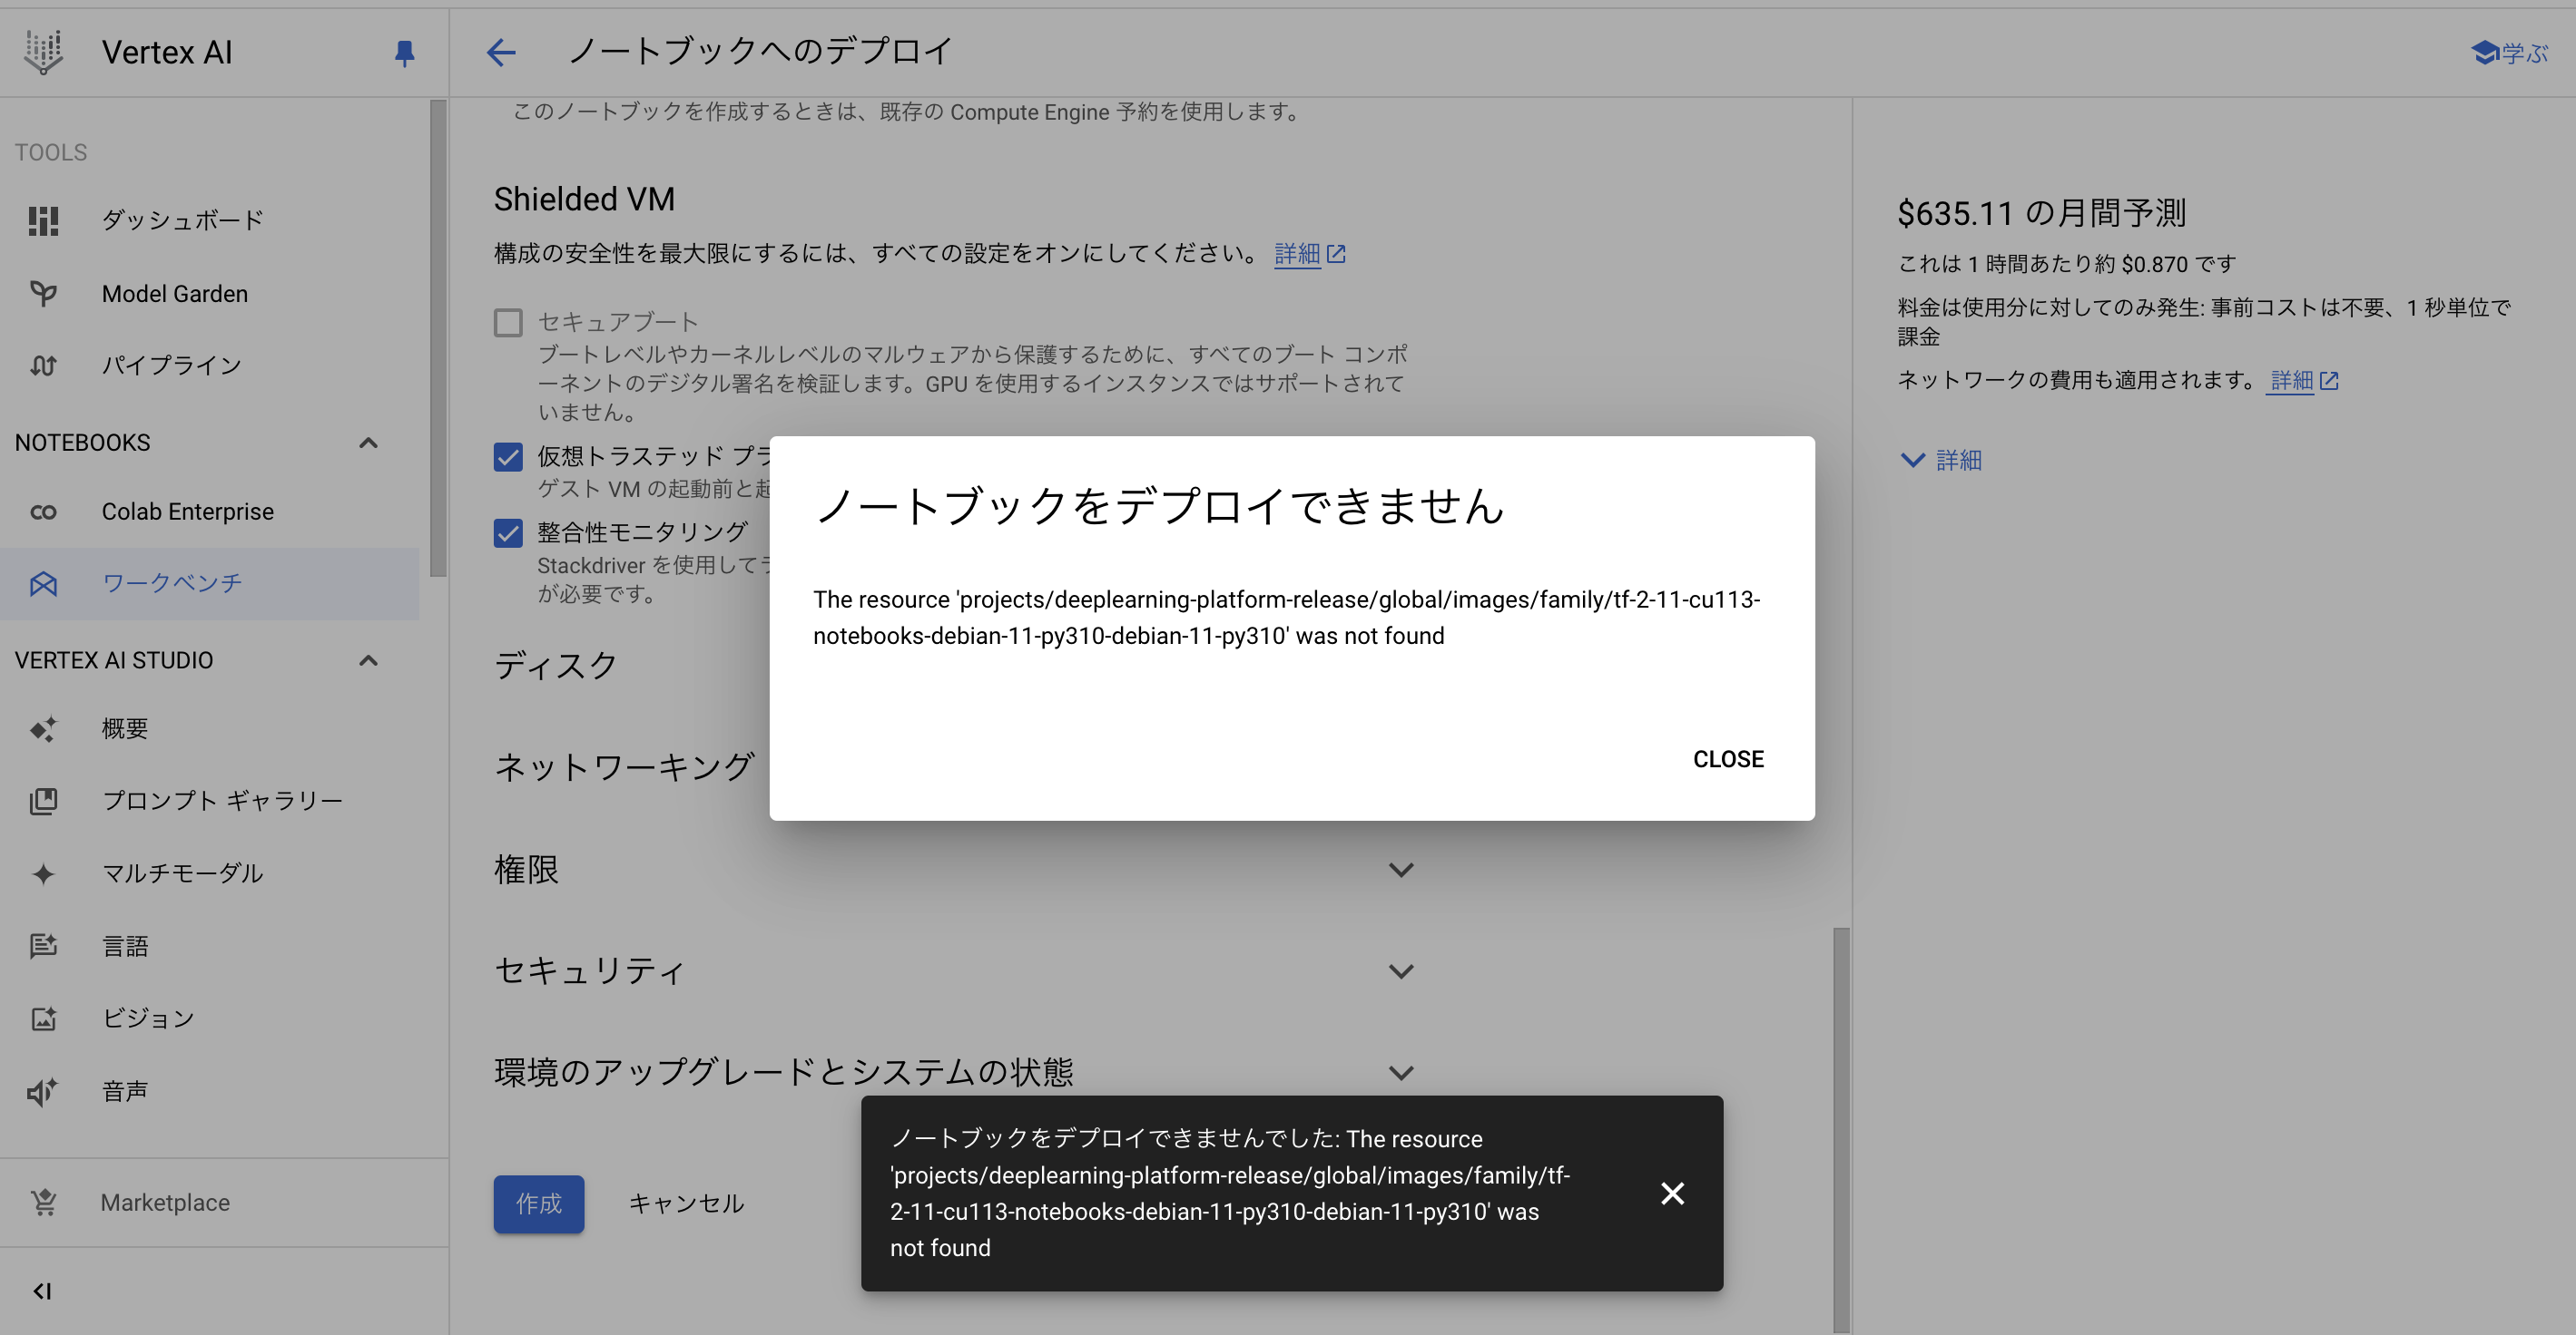Open the Speech (音声) section

pyautogui.click(x=126, y=1090)
